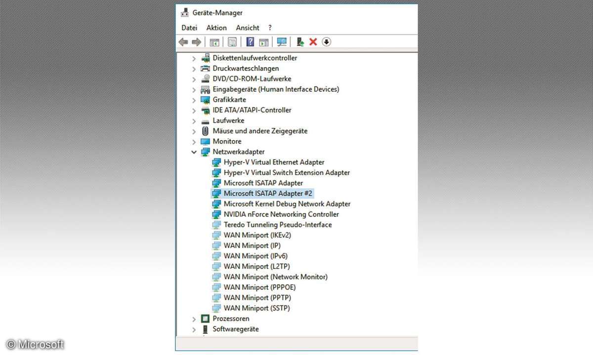Click the Back arrow toolbar icon
593x355 pixels.
point(183,42)
